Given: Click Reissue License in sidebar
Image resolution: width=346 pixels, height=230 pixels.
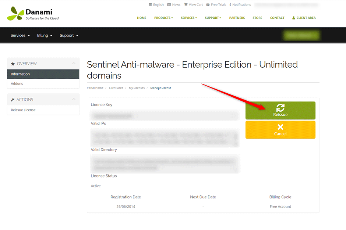Looking at the screenshot, I should pyautogui.click(x=43, y=110).
